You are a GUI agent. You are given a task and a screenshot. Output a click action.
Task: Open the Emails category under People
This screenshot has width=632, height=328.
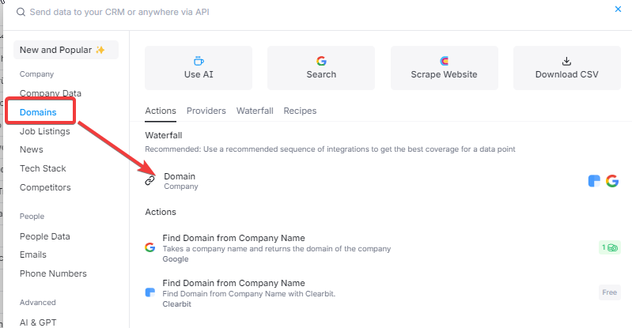[x=33, y=254]
